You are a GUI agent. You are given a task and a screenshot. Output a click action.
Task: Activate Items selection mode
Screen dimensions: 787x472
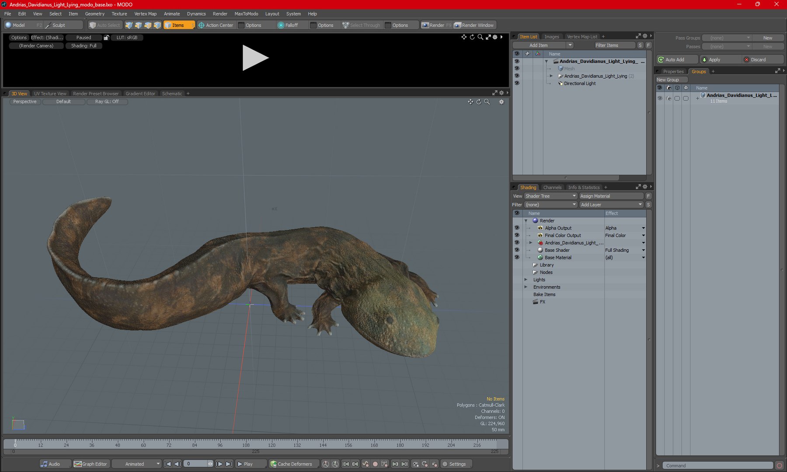[x=179, y=25]
